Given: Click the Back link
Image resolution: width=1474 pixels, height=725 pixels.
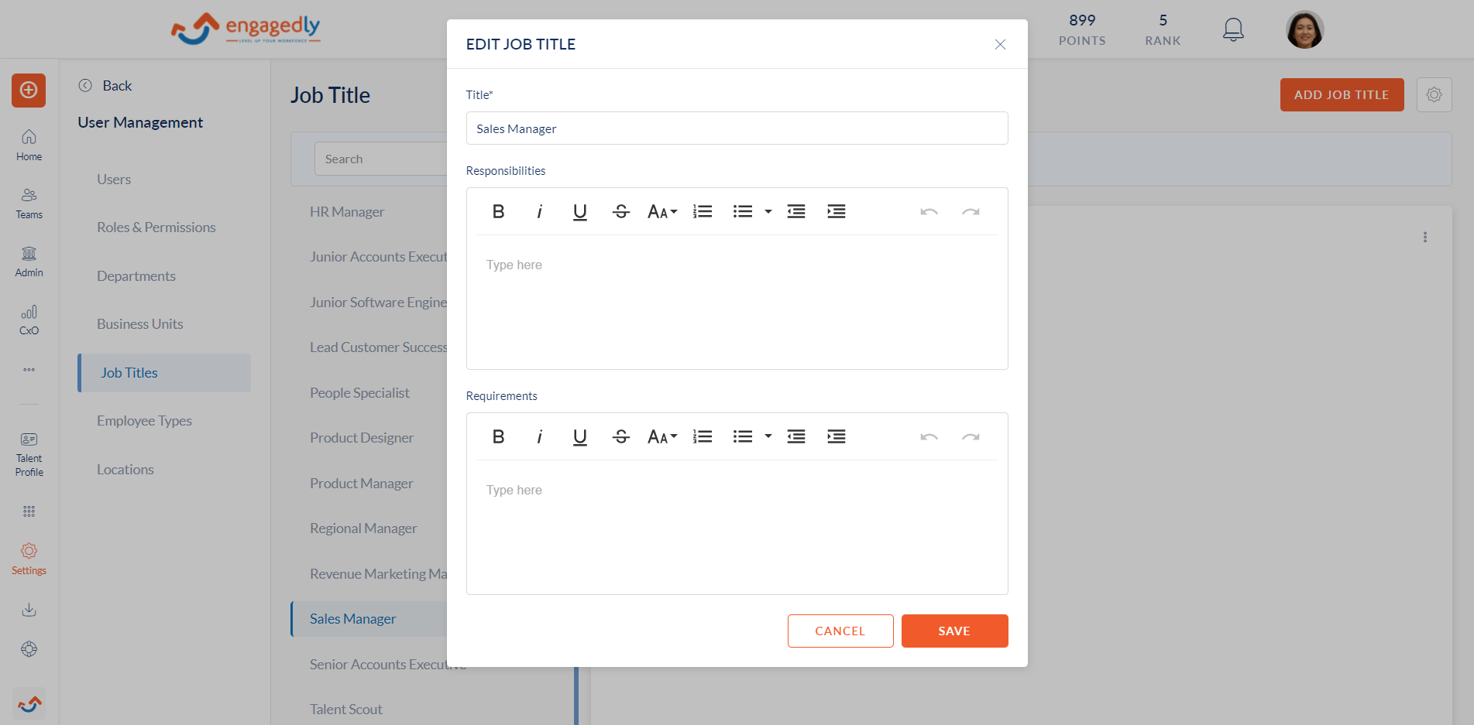Looking at the screenshot, I should click(105, 85).
